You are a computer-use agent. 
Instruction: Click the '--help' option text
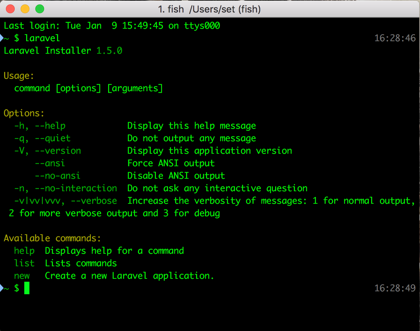tap(50, 126)
